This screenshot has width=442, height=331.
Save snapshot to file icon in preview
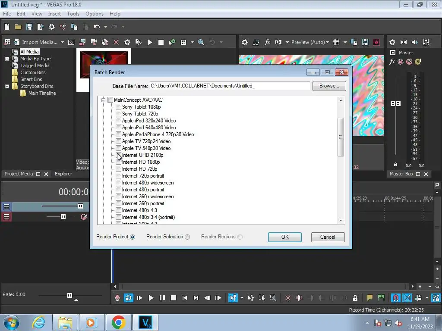coord(365,42)
